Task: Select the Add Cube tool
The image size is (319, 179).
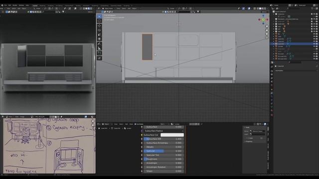Action: [x=99, y=53]
